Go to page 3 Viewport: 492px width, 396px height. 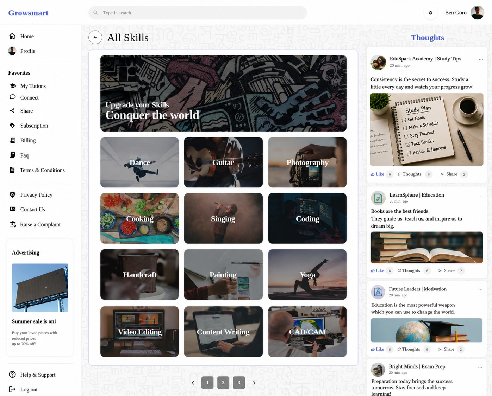click(239, 383)
